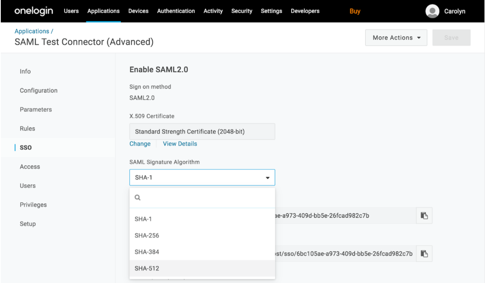This screenshot has height=283, width=485.
Task: Copy the SAML 2.0 Endpoint with the copy icon
Action: pos(424,254)
